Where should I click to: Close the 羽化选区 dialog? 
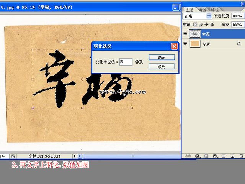click(x=174, y=46)
